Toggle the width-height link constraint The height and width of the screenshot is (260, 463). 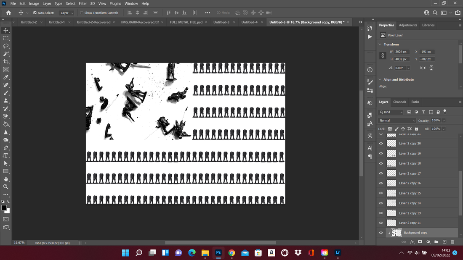pos(383,55)
